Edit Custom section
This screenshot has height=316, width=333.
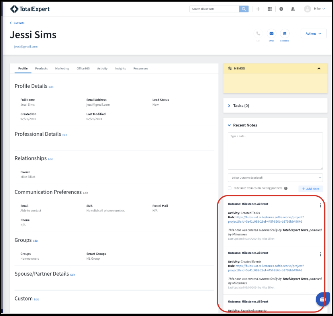(36, 299)
